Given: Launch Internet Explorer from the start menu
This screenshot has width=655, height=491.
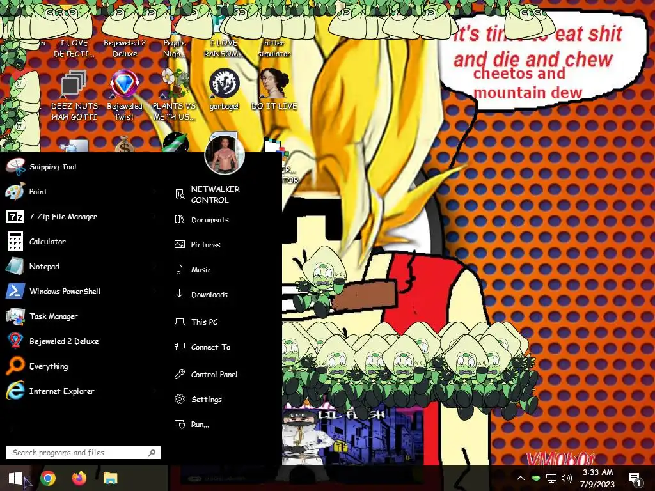Looking at the screenshot, I should [81, 391].
